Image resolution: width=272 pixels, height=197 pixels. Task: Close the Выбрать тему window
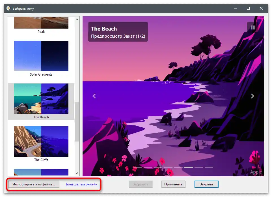(x=261, y=8)
